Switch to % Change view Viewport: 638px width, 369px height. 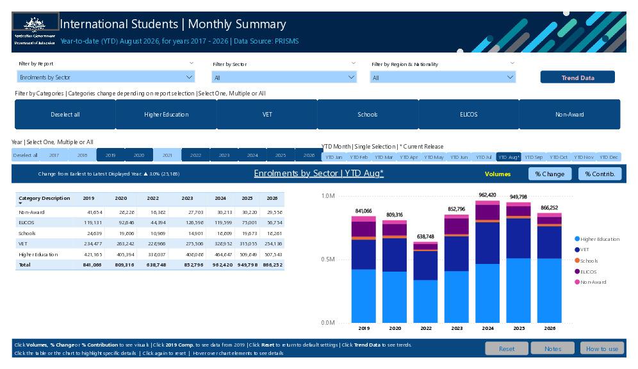550,174
